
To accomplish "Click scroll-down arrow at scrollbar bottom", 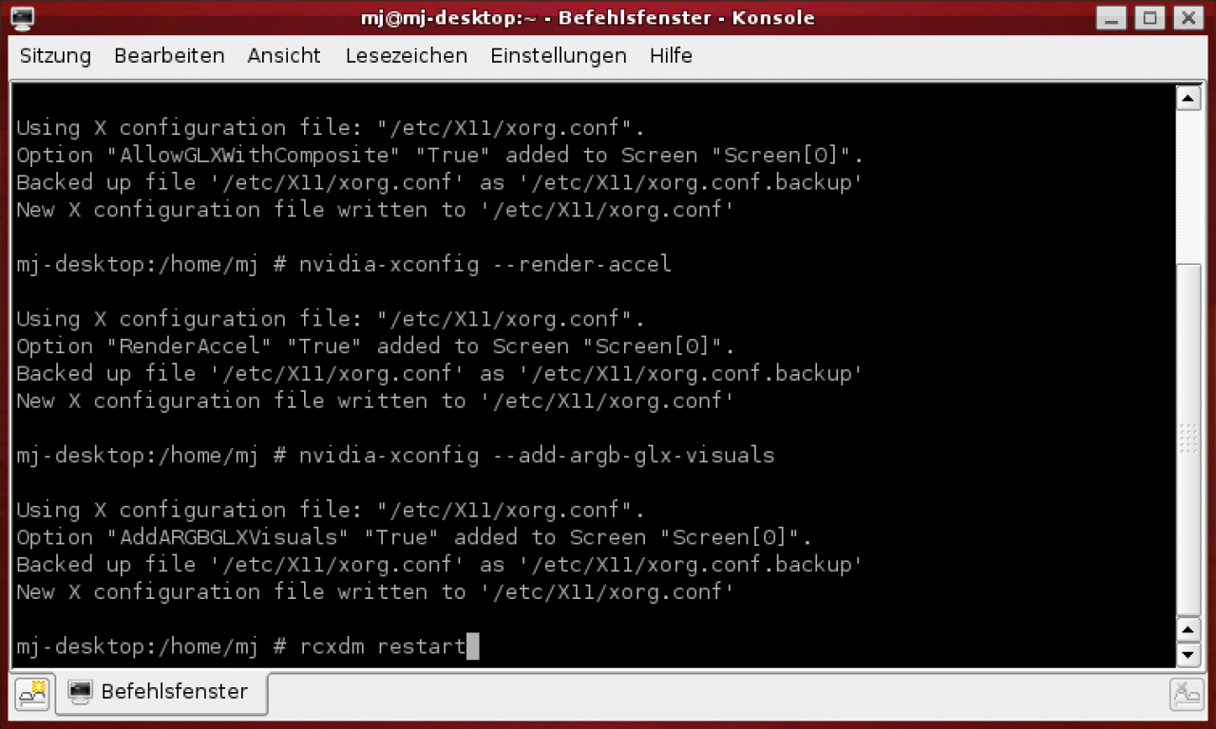I will click(1188, 655).
